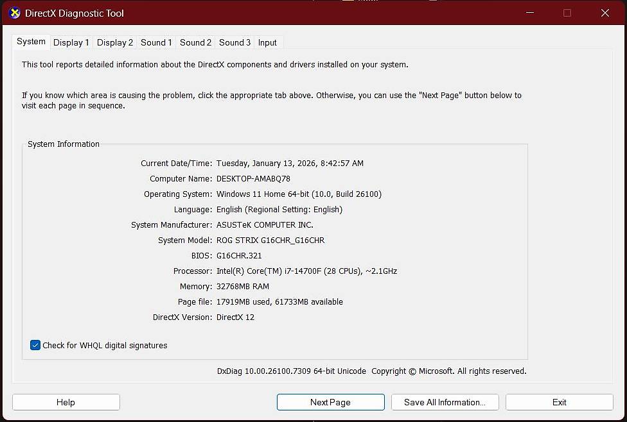
Task: Click Save All Information button
Action: pyautogui.click(x=445, y=402)
